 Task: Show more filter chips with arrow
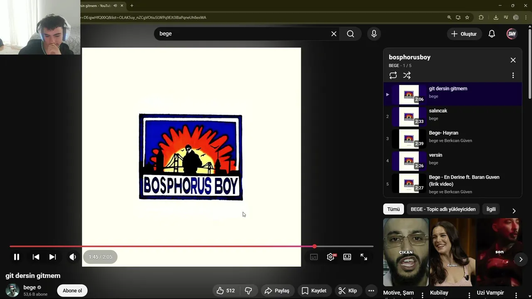click(514, 211)
